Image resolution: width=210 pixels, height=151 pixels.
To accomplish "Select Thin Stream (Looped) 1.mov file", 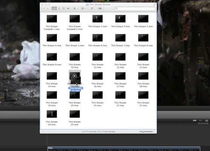I will [x=52, y=22].
